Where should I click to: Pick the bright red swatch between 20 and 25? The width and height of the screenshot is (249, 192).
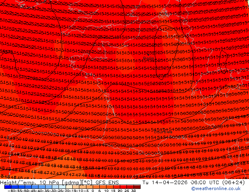click(123, 187)
